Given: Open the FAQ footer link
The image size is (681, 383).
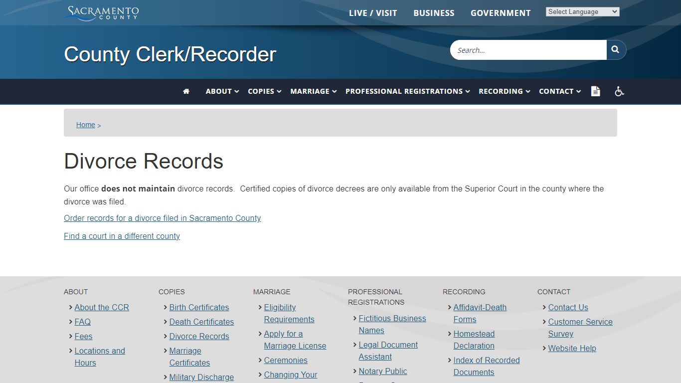Looking at the screenshot, I should click(83, 322).
